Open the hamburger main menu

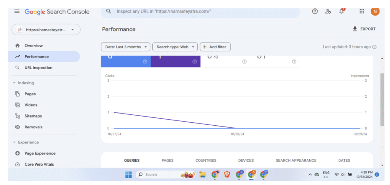click(x=17, y=11)
